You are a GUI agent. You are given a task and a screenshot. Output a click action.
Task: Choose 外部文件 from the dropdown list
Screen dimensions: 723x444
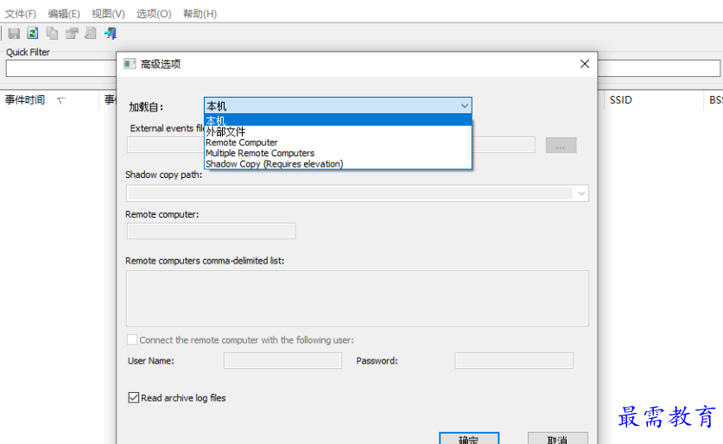(x=338, y=132)
